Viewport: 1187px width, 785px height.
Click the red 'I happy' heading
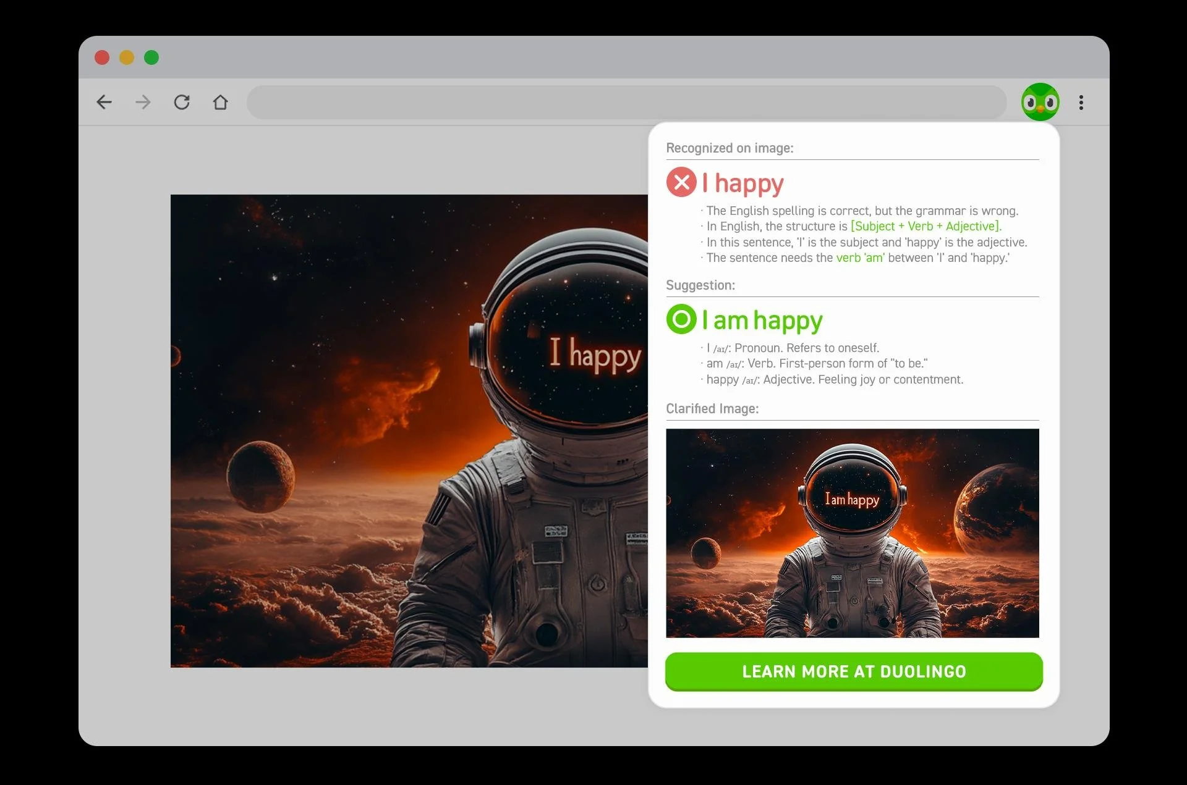click(743, 183)
